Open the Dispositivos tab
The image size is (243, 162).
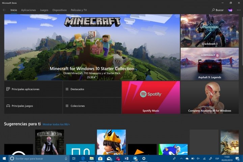[x=59, y=10]
